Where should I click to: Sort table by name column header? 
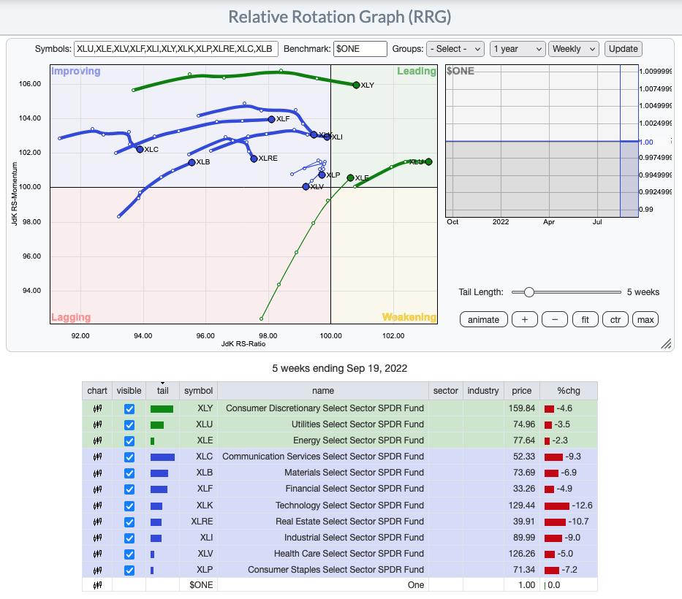click(323, 391)
